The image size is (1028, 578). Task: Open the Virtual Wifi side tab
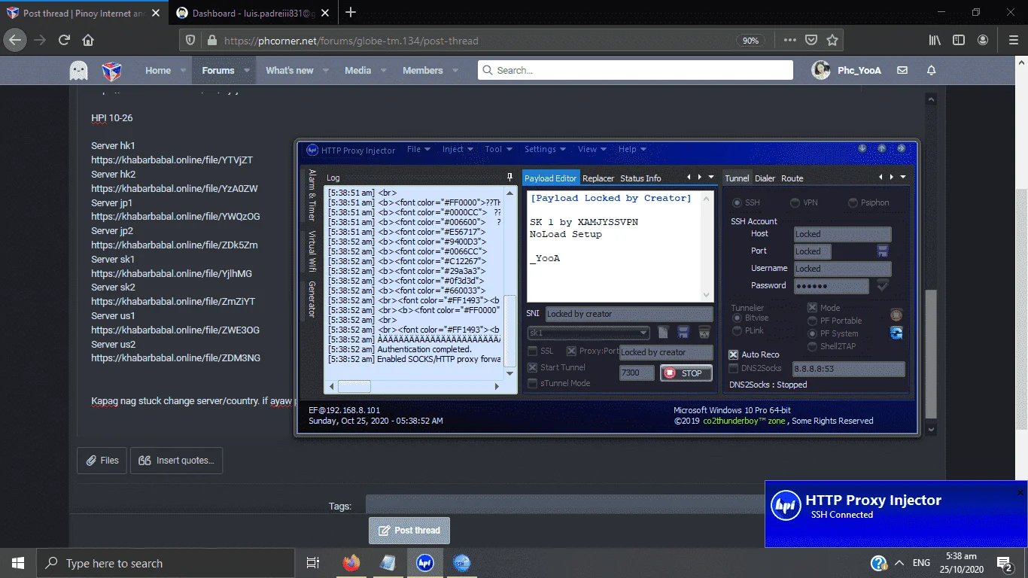312,251
